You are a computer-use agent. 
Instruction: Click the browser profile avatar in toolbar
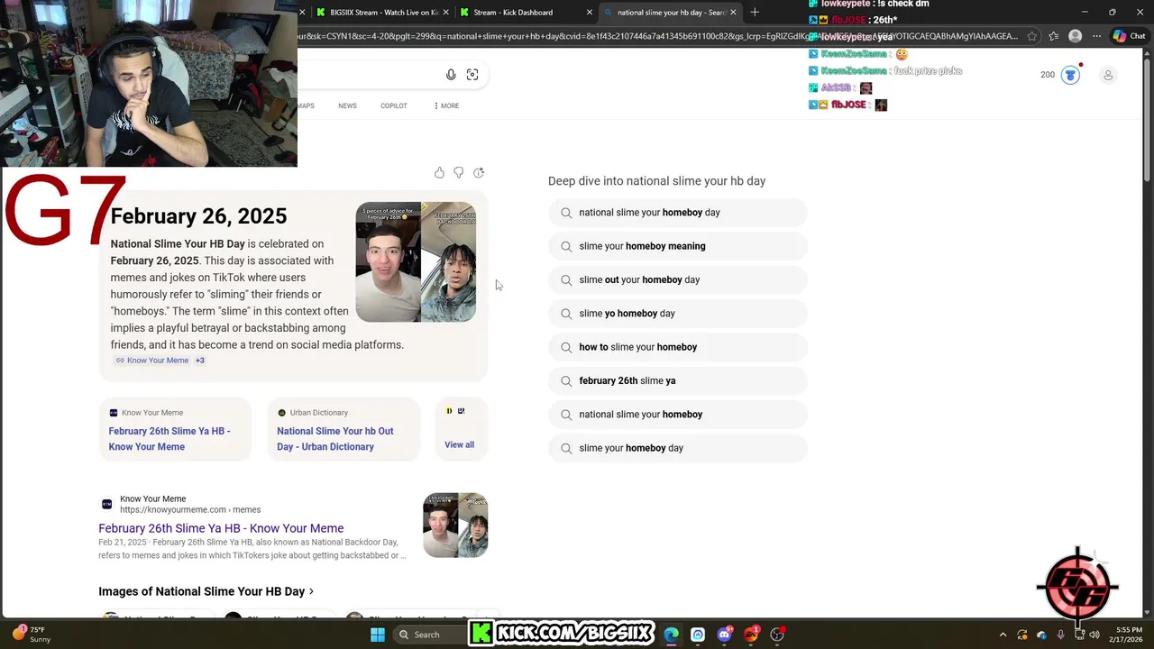1075,36
